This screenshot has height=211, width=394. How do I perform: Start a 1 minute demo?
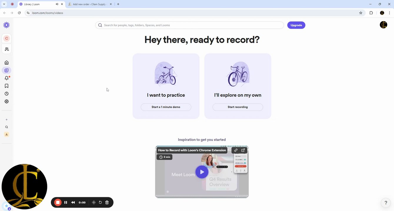(x=166, y=107)
